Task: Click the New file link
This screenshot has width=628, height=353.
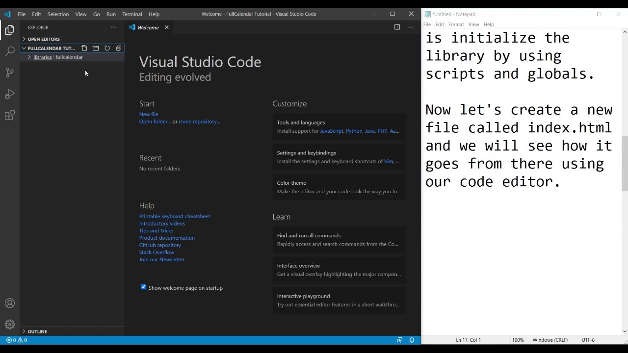Action: tap(149, 114)
